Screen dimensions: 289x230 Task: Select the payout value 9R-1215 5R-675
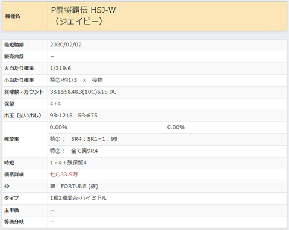[x=73, y=116]
